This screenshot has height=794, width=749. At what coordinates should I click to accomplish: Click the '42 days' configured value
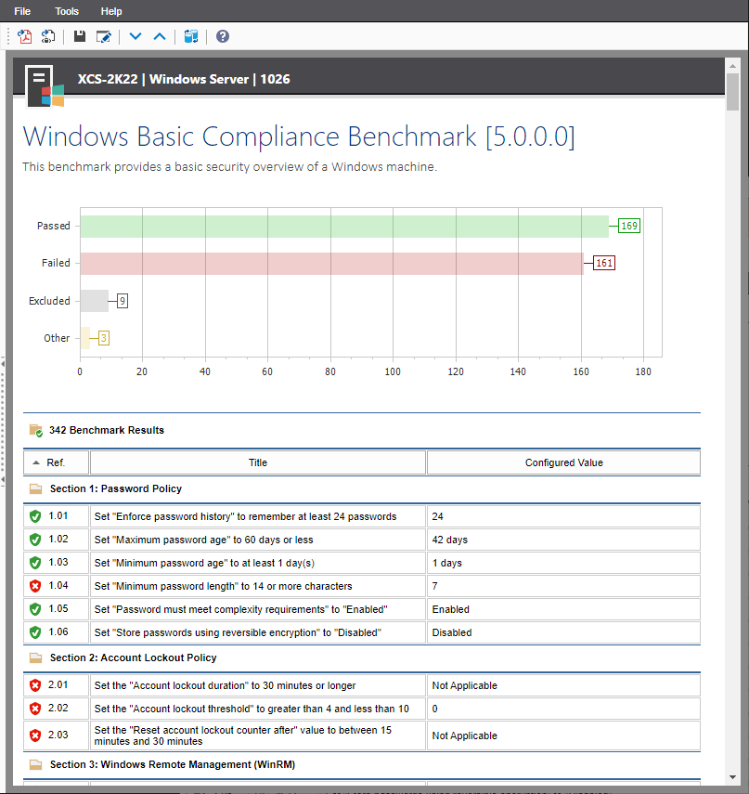coord(450,540)
